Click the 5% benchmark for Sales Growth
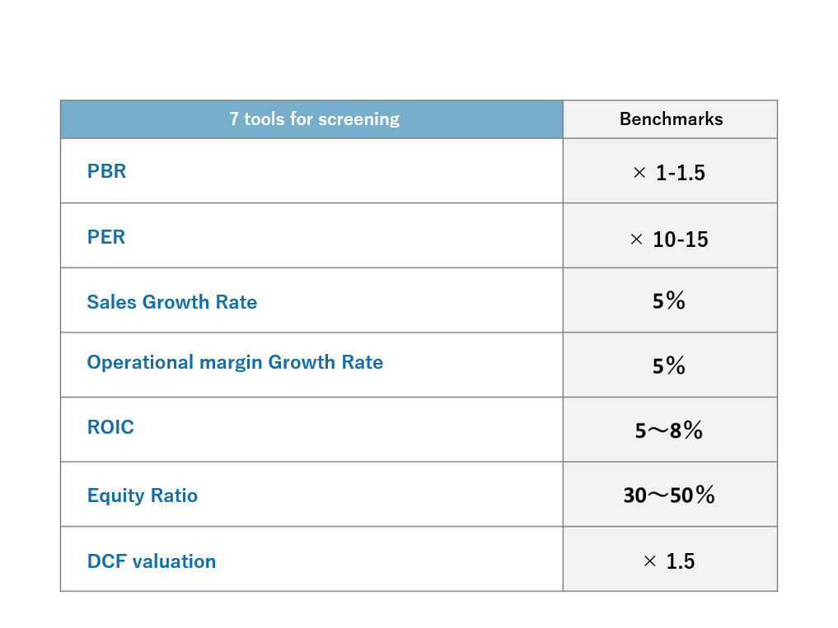 pyautogui.click(x=669, y=302)
